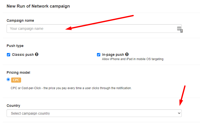Screen dimensions: 200x125
Task: Click the Campaign name field label
Action: click(x=20, y=20)
